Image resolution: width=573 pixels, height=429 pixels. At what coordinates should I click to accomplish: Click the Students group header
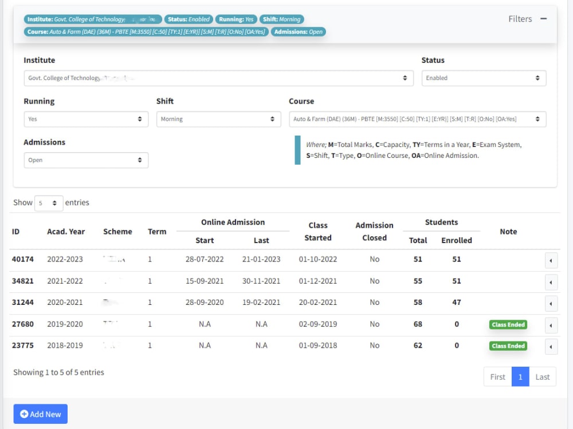click(x=441, y=222)
